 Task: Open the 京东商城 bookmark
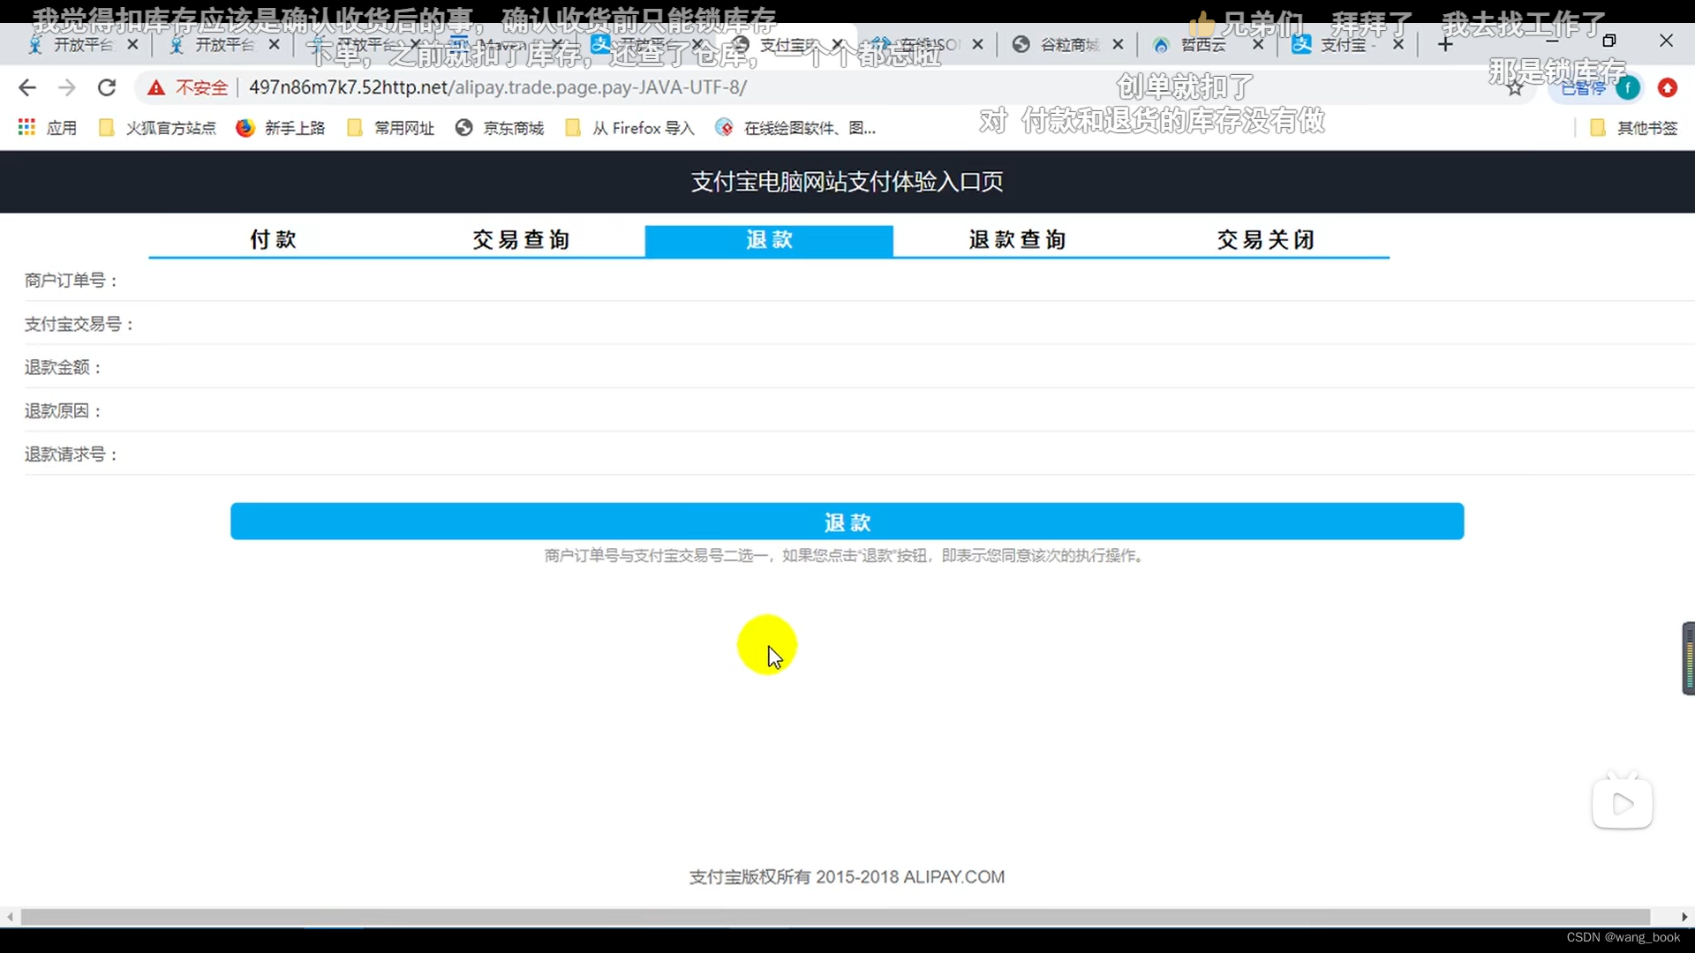[500, 128]
